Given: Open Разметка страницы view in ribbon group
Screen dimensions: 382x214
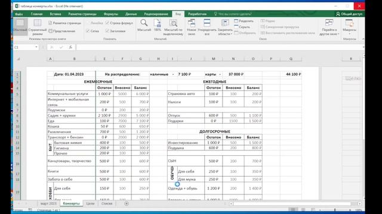Looking at the screenshot, I should pos(64,23).
